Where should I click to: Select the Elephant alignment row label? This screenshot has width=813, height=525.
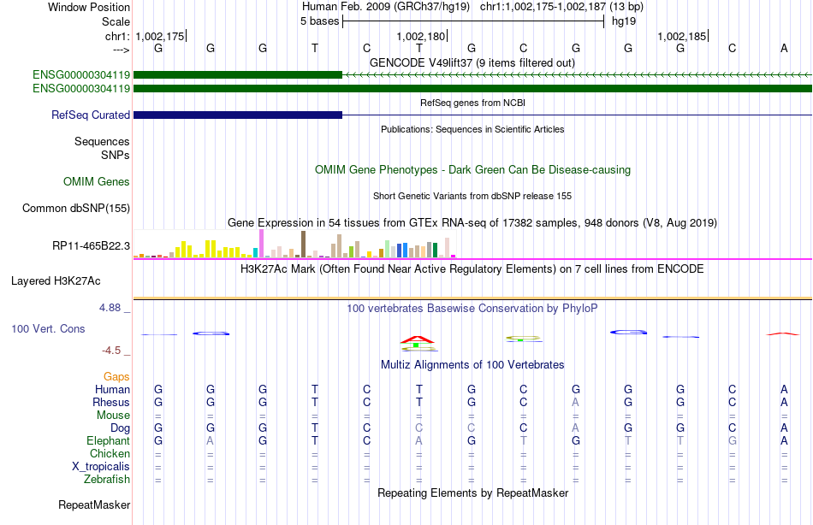[x=108, y=440]
